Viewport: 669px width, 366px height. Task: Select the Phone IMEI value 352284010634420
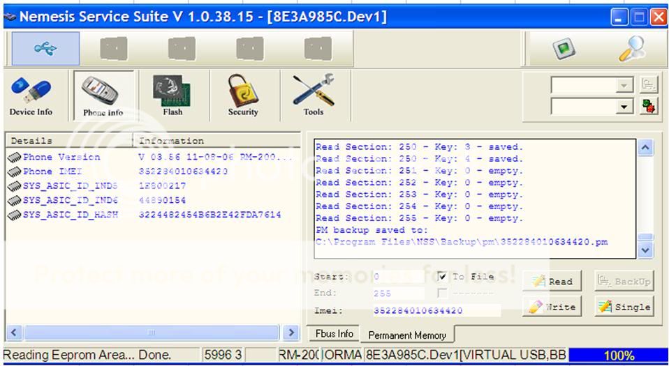pos(184,171)
